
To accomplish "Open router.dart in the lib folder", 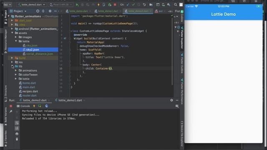I will click(x=30, y=95).
